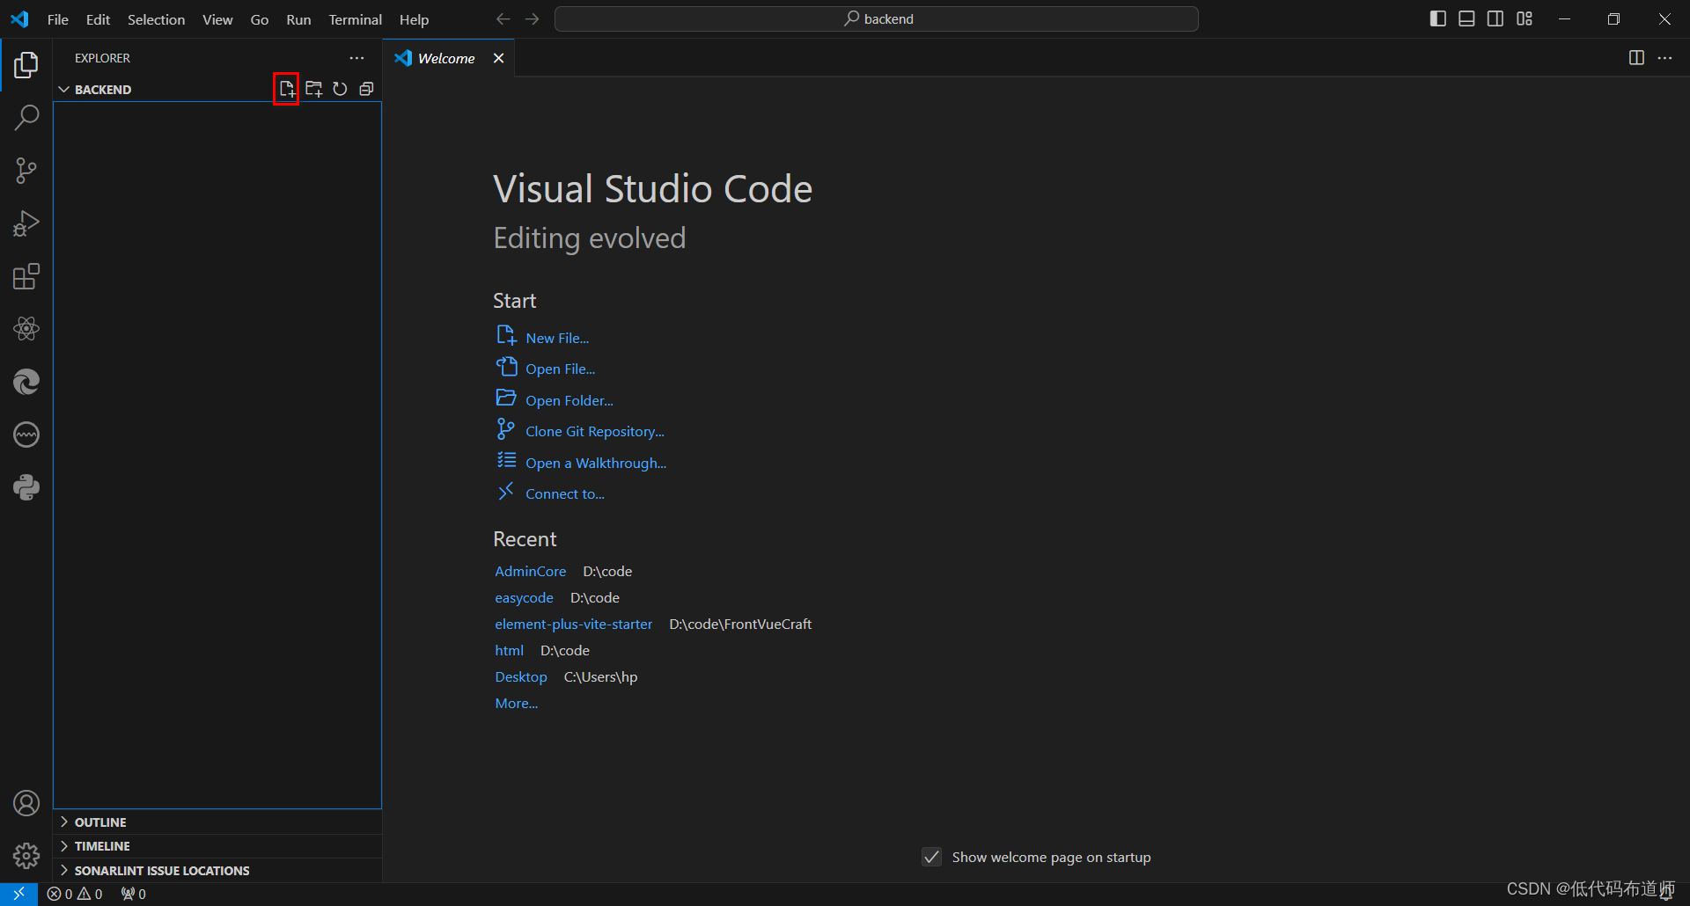Toggle primary side bar visibility
The width and height of the screenshot is (1690, 906).
click(x=1438, y=18)
